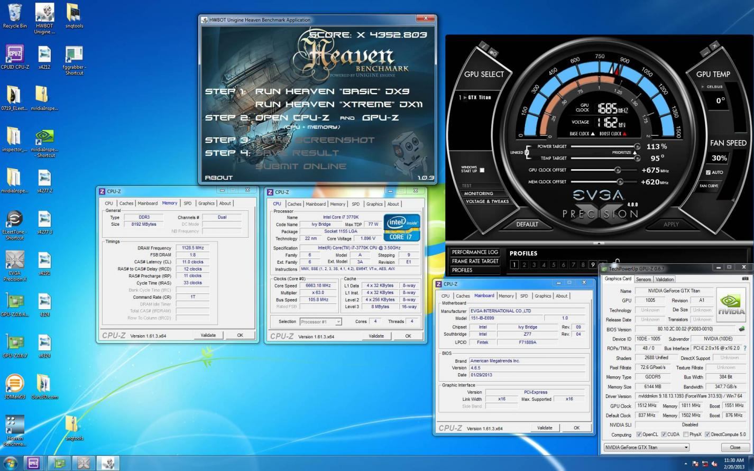Open Graphics tab in CPU-Z Mainboard window
754x471 pixels.
[x=542, y=296]
